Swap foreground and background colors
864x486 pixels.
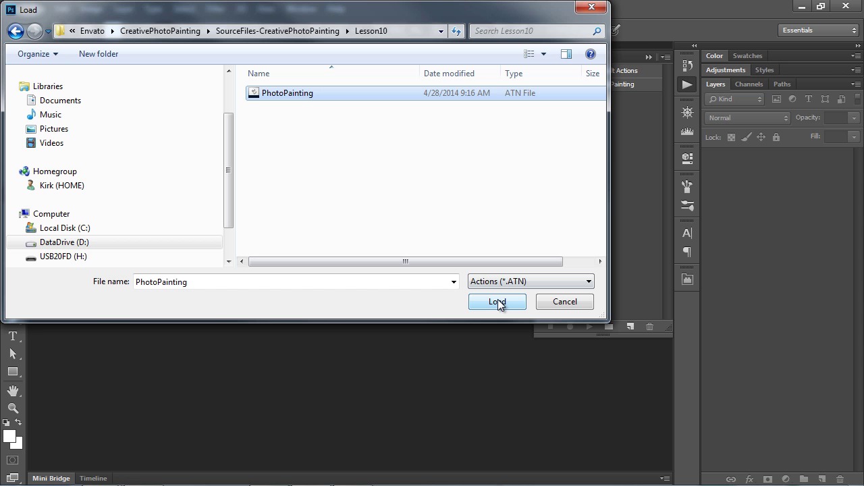pyautogui.click(x=19, y=423)
